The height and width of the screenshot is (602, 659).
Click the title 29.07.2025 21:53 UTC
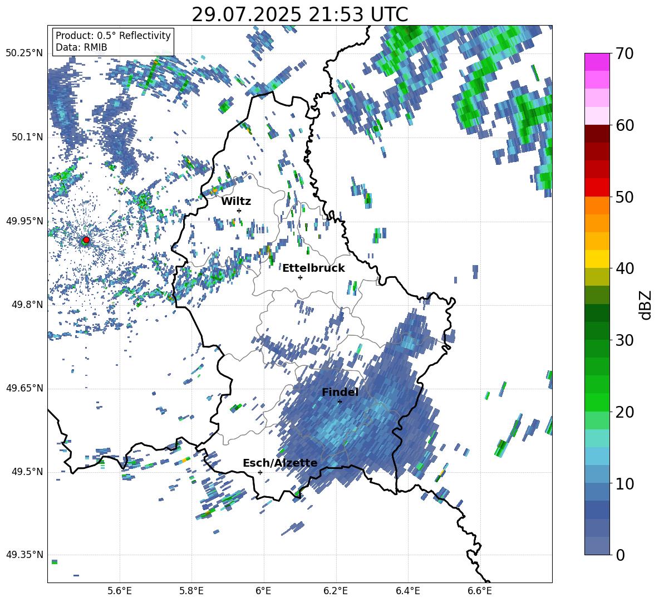(299, 14)
